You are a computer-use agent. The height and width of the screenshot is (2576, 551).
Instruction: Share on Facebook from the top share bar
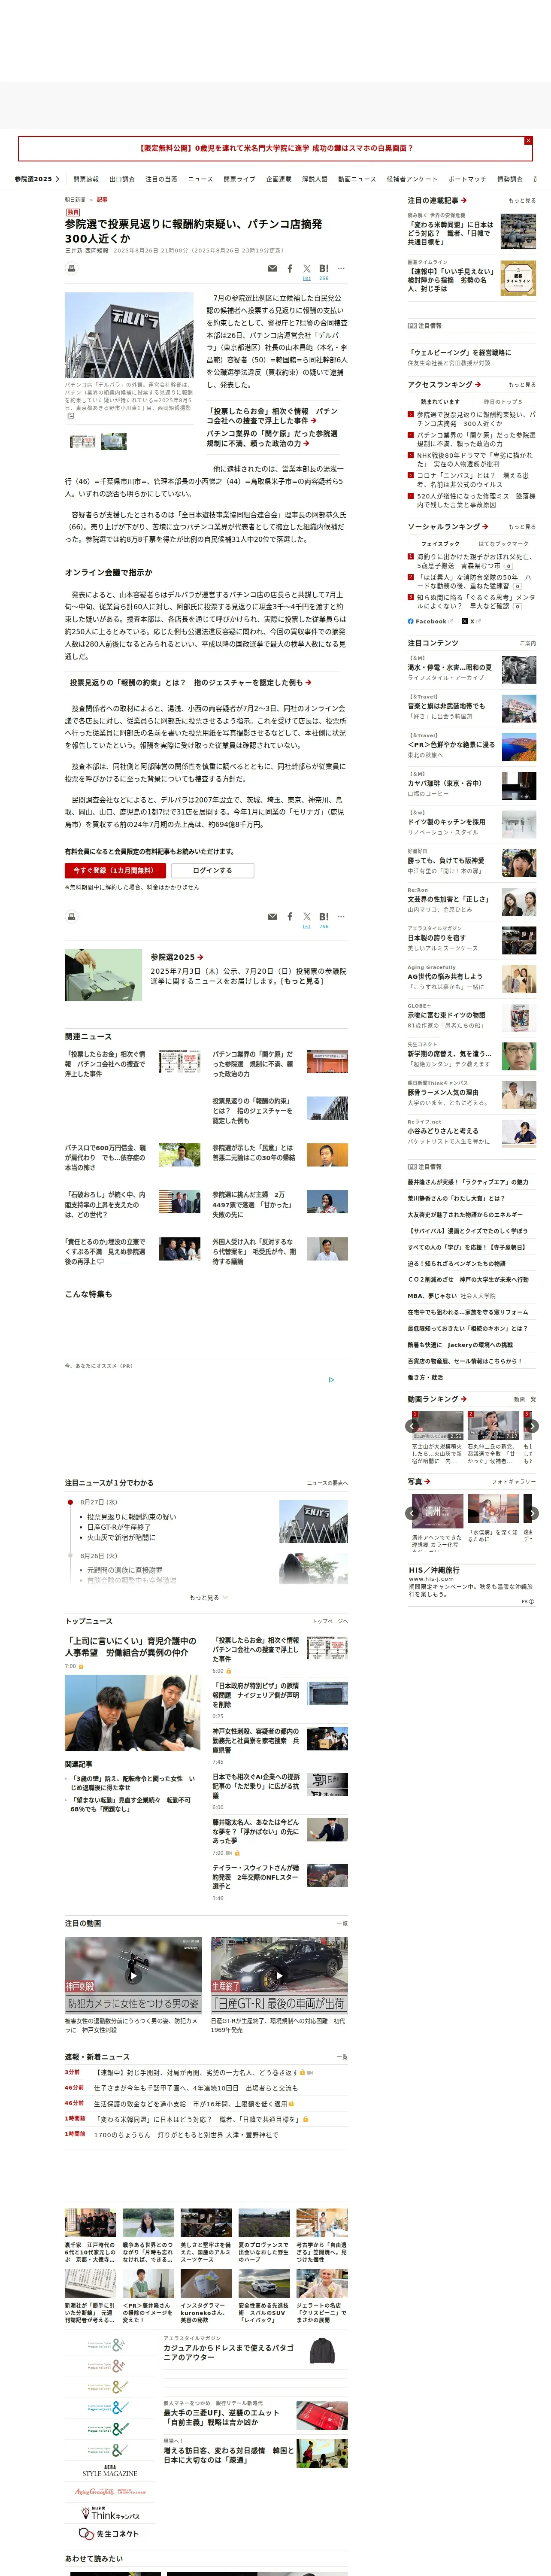tap(290, 269)
